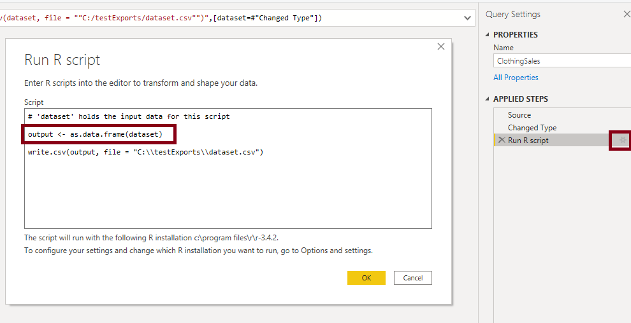This screenshot has height=323, width=631.
Task: Collapse the APPLIED STEPS section
Action: pos(488,99)
